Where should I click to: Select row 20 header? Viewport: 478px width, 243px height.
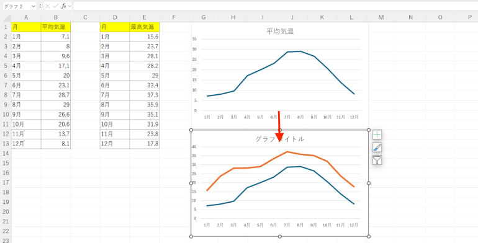[6, 211]
